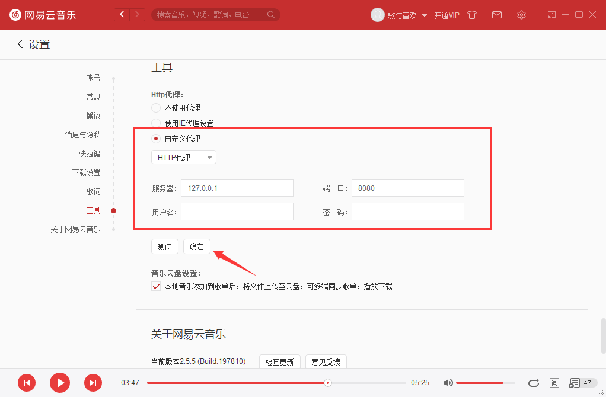Click 开通VIP link
Image resolution: width=606 pixels, height=397 pixels.
(x=446, y=15)
